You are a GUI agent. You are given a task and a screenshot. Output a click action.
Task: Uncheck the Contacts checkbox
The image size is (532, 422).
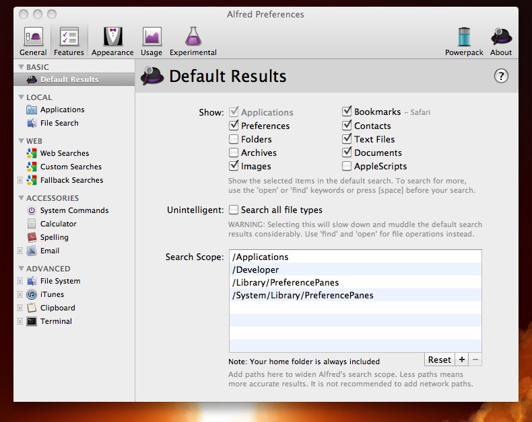[347, 126]
